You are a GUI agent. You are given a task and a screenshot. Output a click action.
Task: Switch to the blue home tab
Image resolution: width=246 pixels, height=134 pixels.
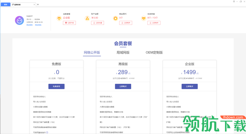(x=6, y=5)
